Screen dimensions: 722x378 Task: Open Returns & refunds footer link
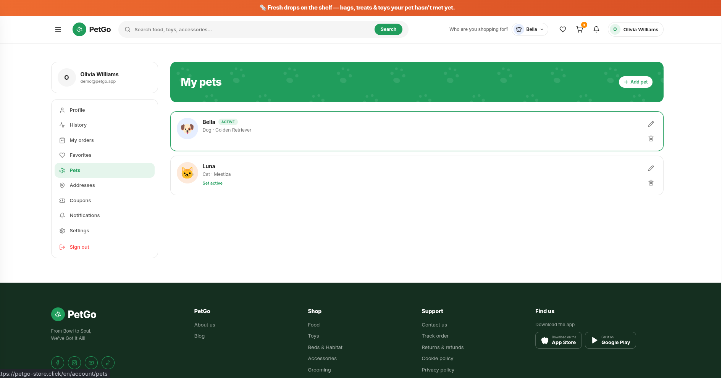click(x=443, y=347)
